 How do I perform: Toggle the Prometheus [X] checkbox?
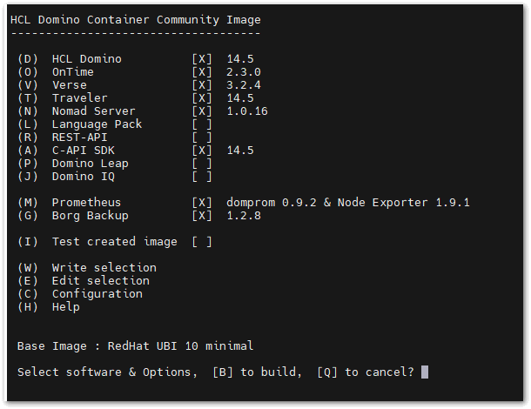point(202,203)
